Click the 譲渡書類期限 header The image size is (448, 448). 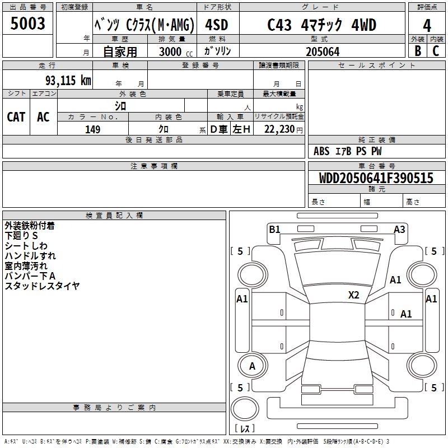279,65
